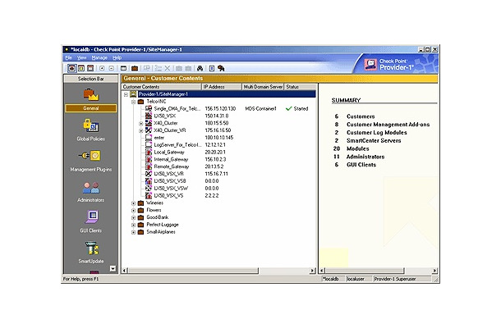Open the General view in Selection Bar
The width and height of the screenshot is (501, 328).
[90, 99]
